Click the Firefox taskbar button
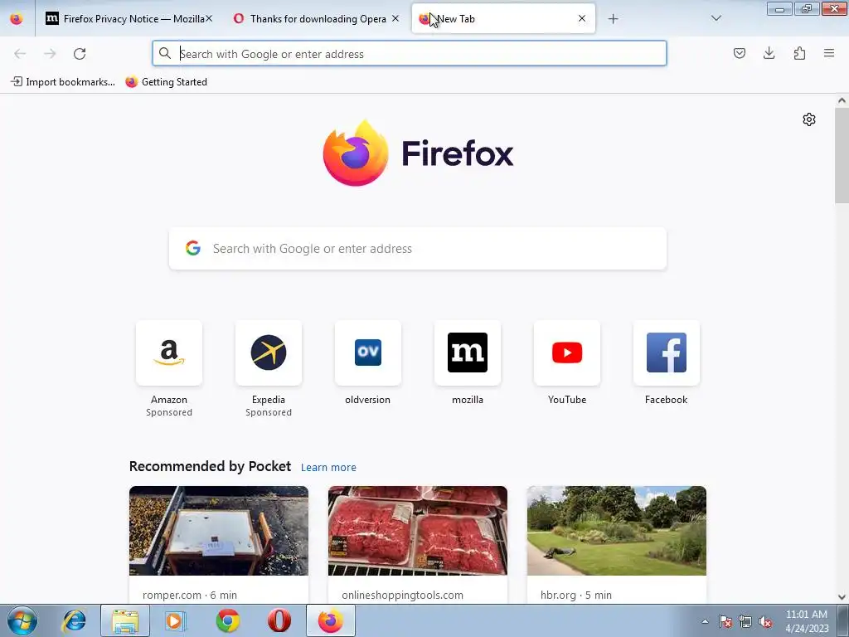849x637 pixels. [x=331, y=620]
